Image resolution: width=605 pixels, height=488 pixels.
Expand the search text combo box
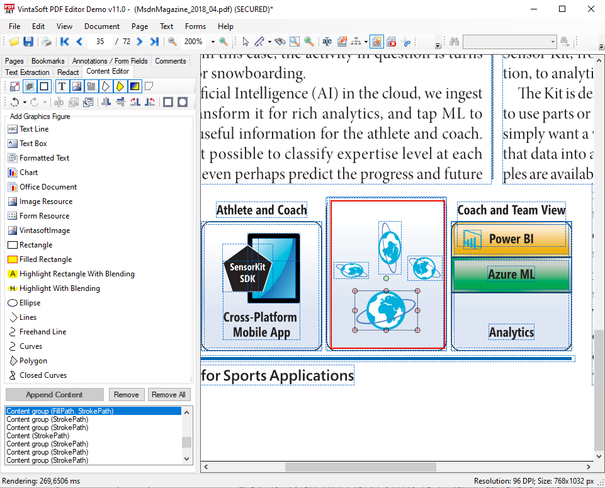tap(553, 42)
